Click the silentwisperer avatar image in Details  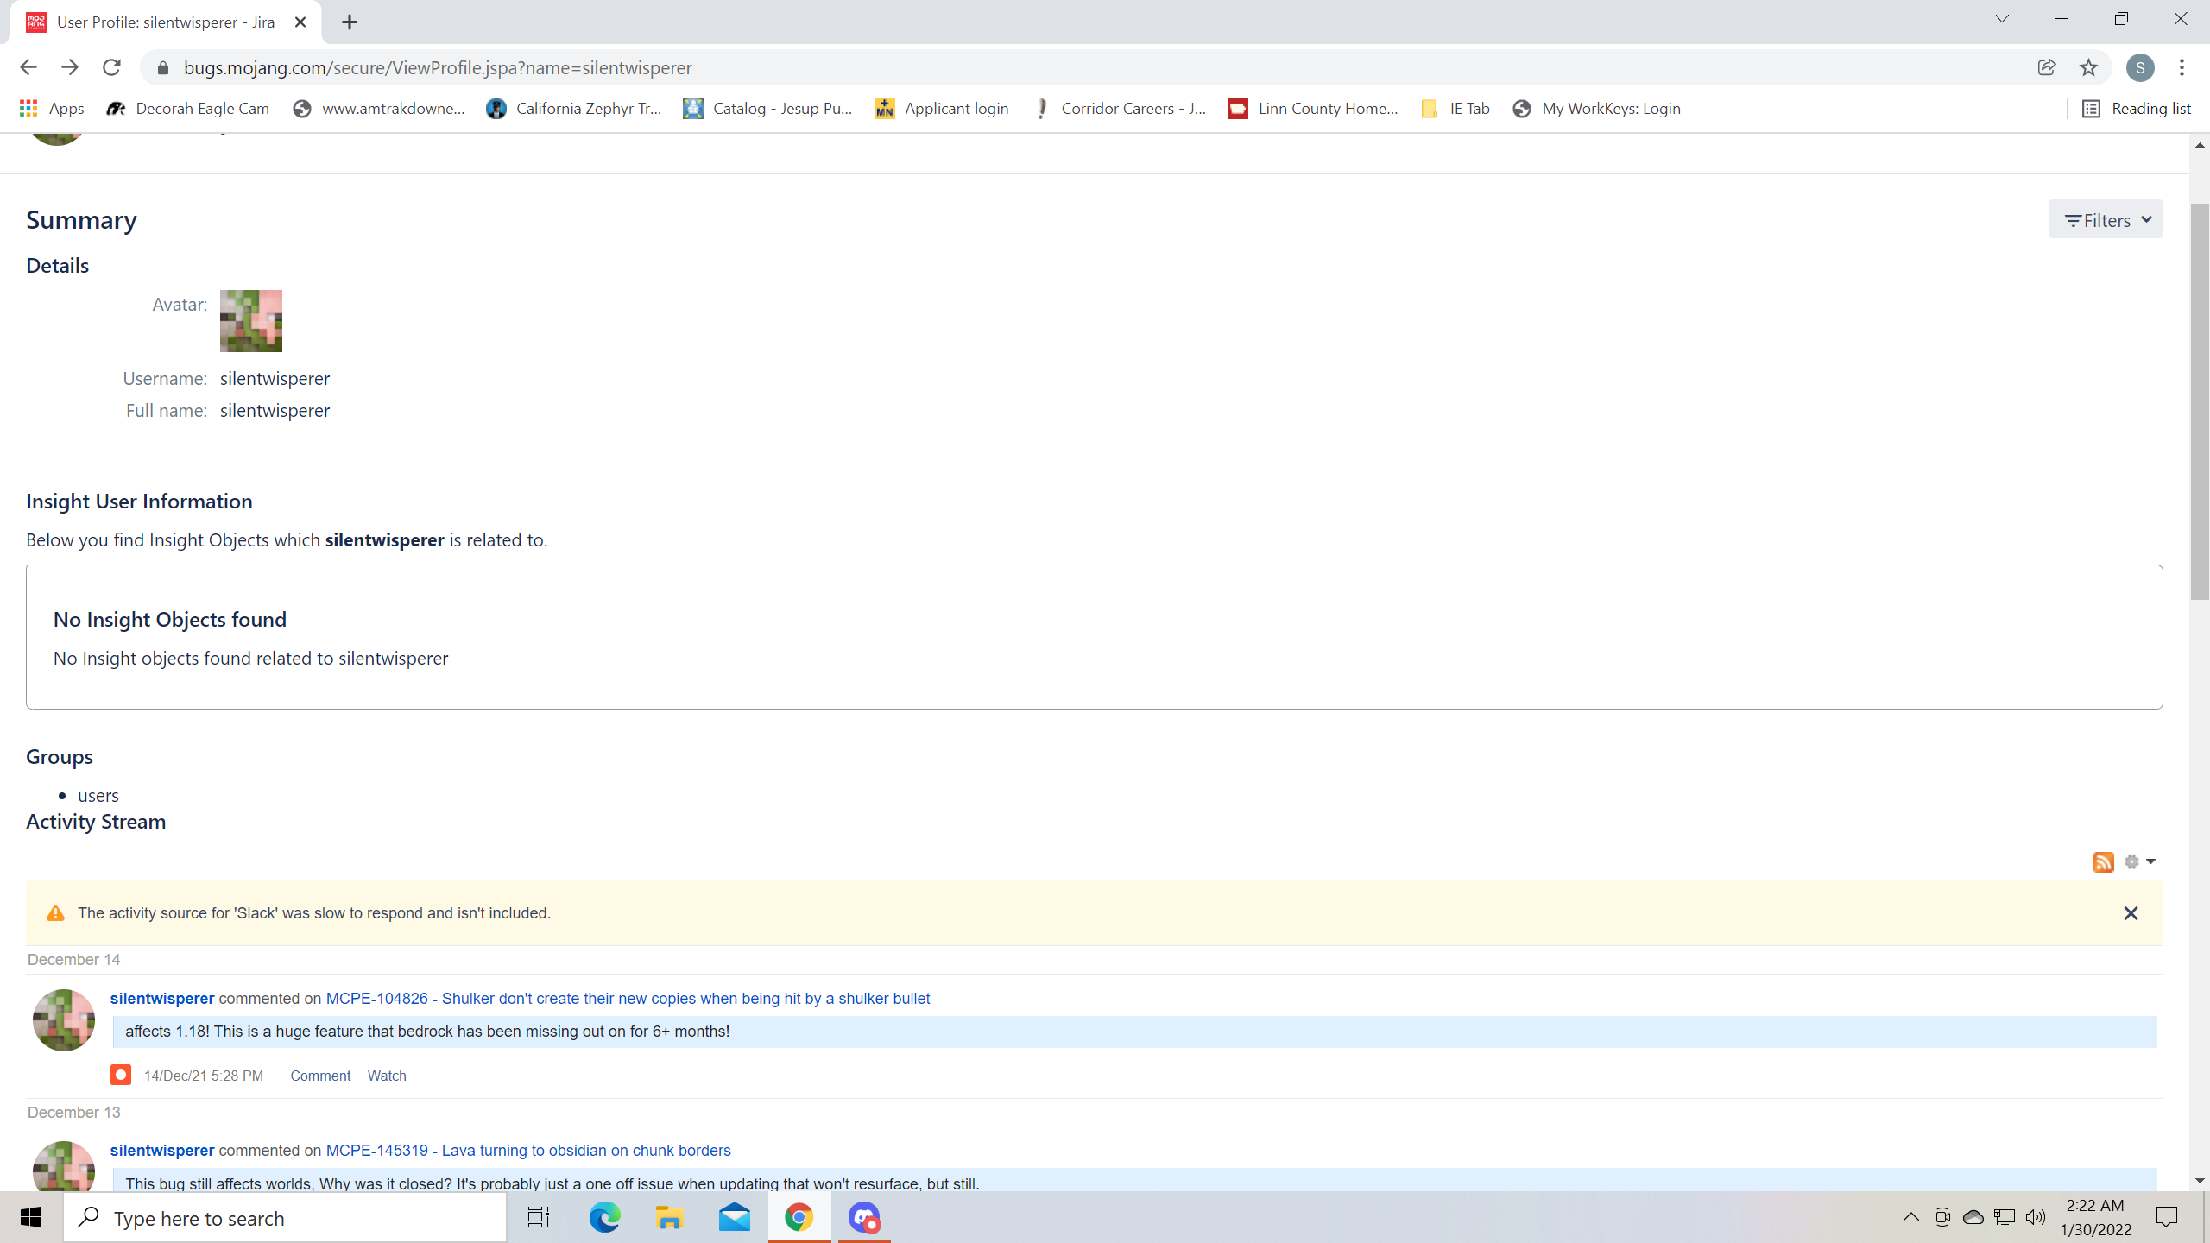250,321
